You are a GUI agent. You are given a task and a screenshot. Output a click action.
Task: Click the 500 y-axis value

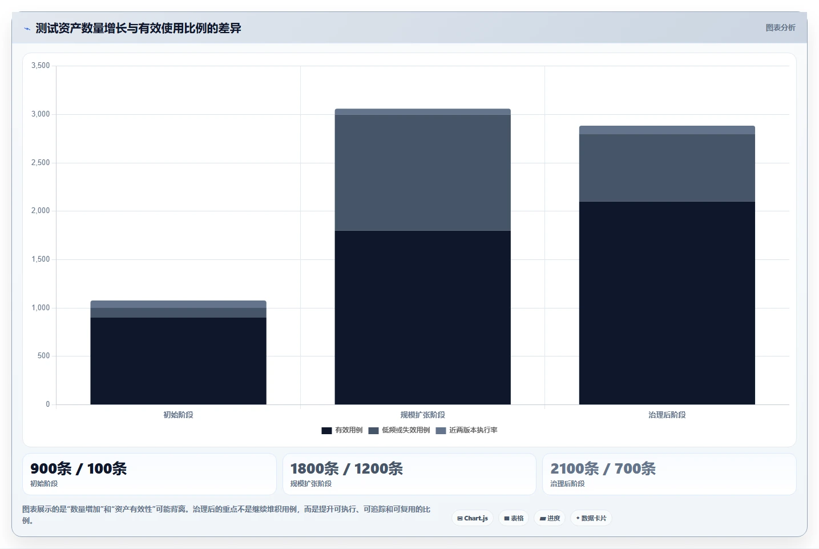tap(43, 356)
